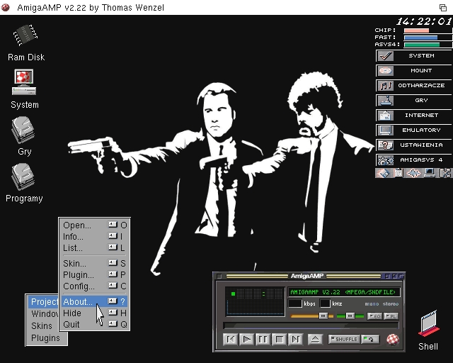
Task: Click the eject button to load a file
Action: point(315,339)
